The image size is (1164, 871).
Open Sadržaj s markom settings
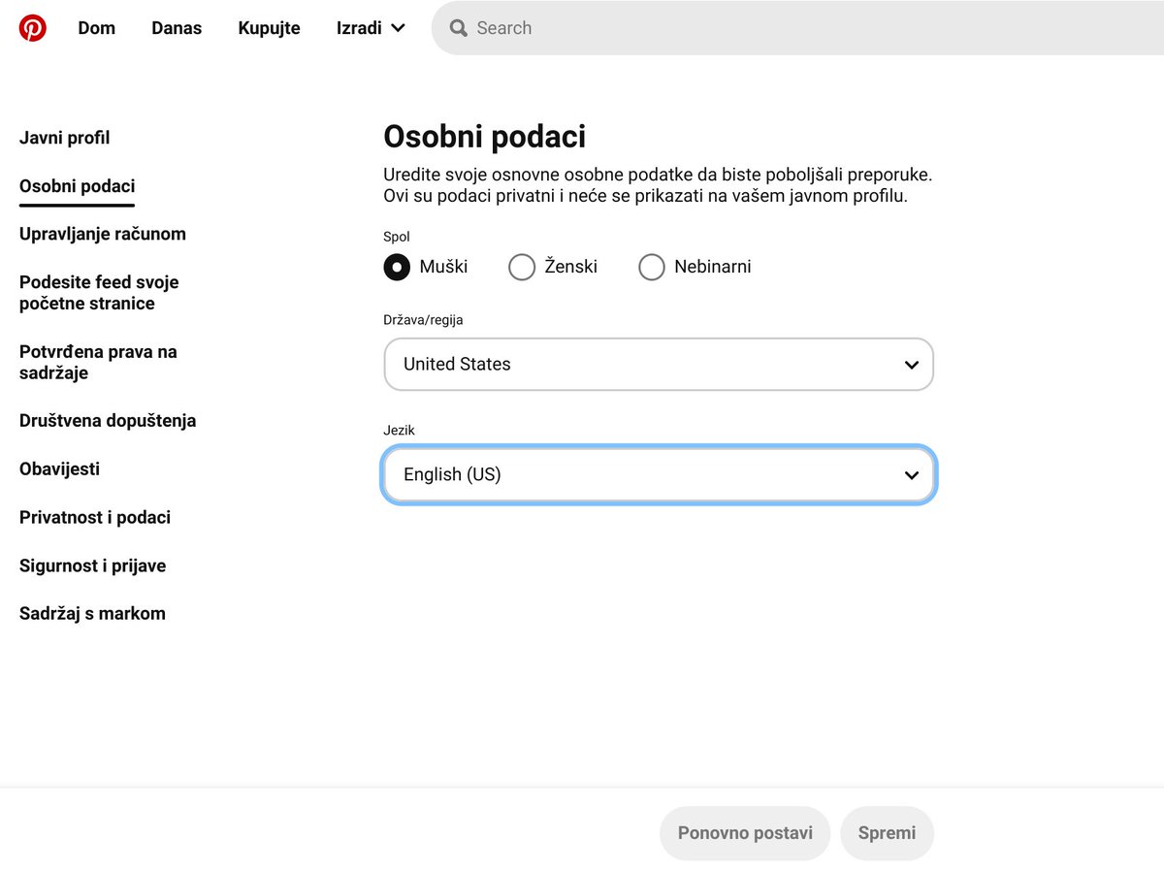coord(92,613)
